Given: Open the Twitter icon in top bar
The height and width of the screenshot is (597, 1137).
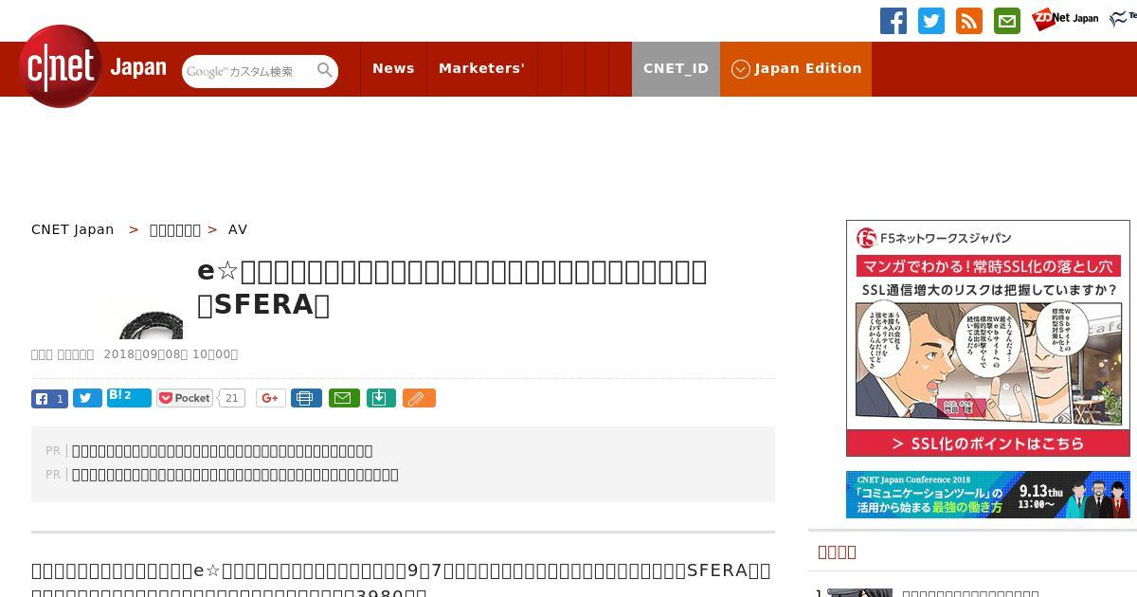Looking at the screenshot, I should (931, 21).
